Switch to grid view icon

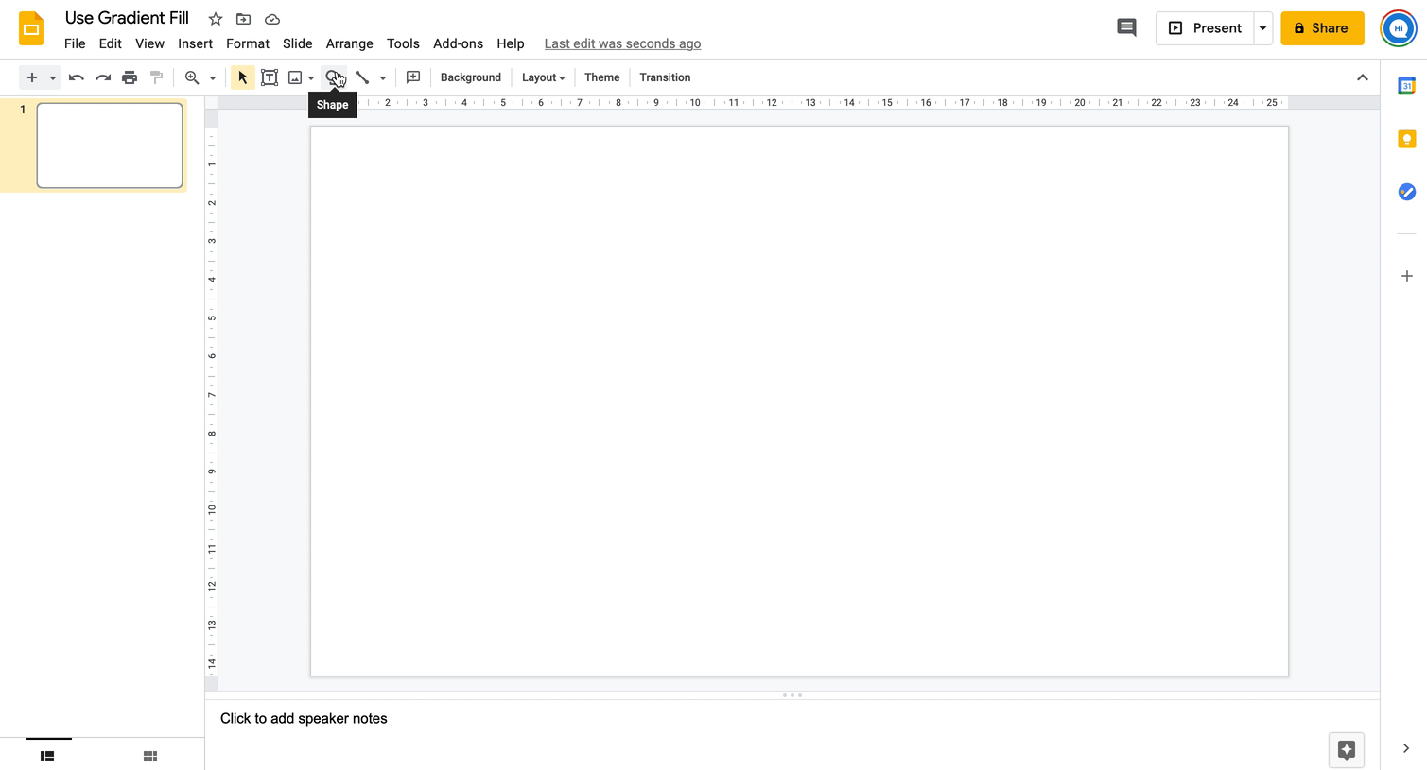pyautogui.click(x=149, y=756)
